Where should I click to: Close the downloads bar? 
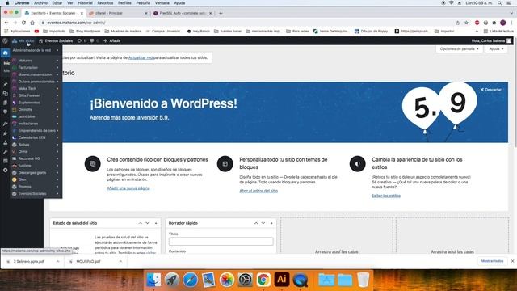coord(513,261)
